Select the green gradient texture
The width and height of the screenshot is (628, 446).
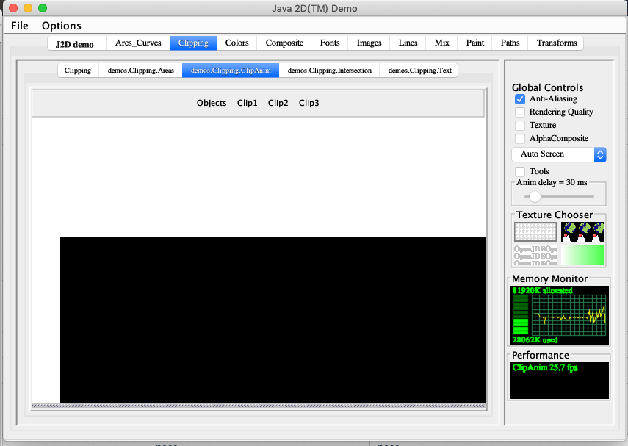582,255
